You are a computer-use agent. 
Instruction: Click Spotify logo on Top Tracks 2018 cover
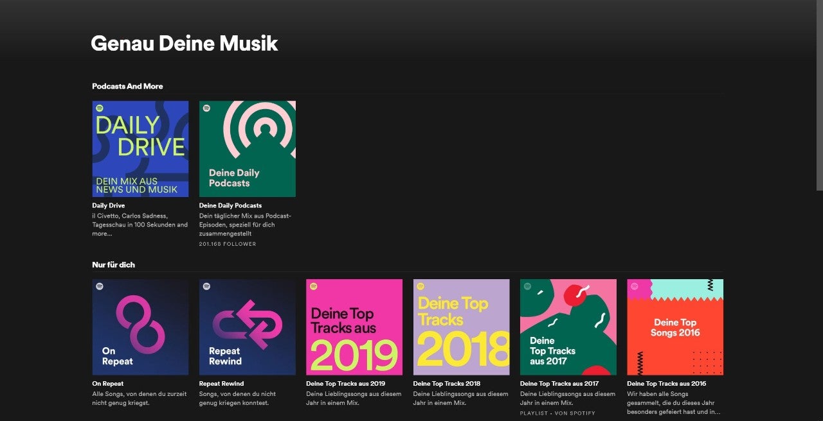tap(421, 286)
